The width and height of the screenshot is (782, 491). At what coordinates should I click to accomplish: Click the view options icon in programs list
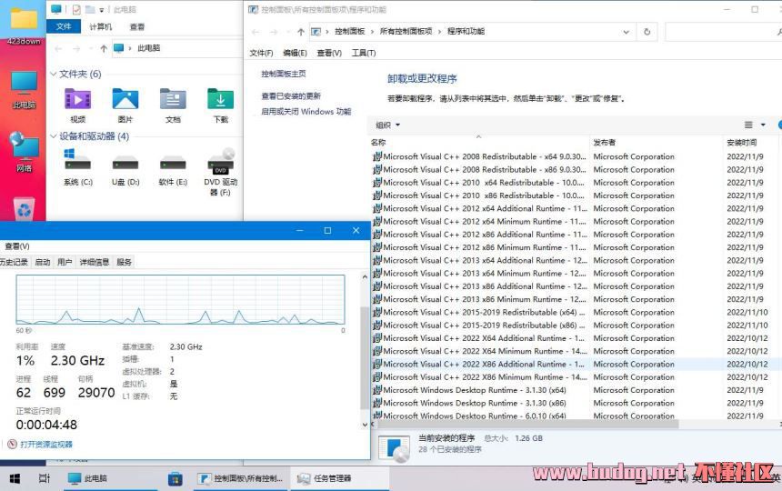748,125
